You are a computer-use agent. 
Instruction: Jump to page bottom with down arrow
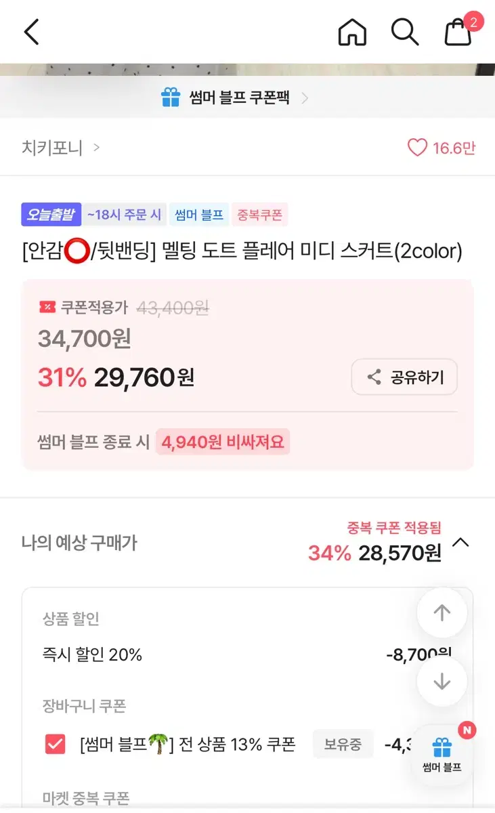[x=442, y=682]
